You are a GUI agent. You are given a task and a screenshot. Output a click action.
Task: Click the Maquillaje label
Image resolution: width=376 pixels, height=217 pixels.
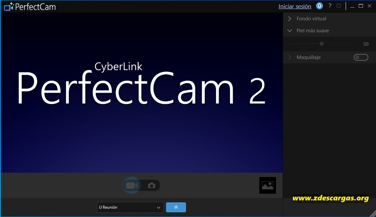[308, 57]
